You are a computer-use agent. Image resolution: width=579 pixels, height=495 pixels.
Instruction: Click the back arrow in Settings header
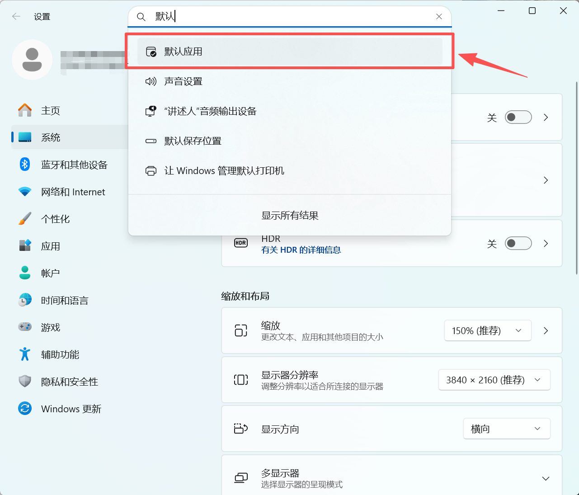coord(16,17)
